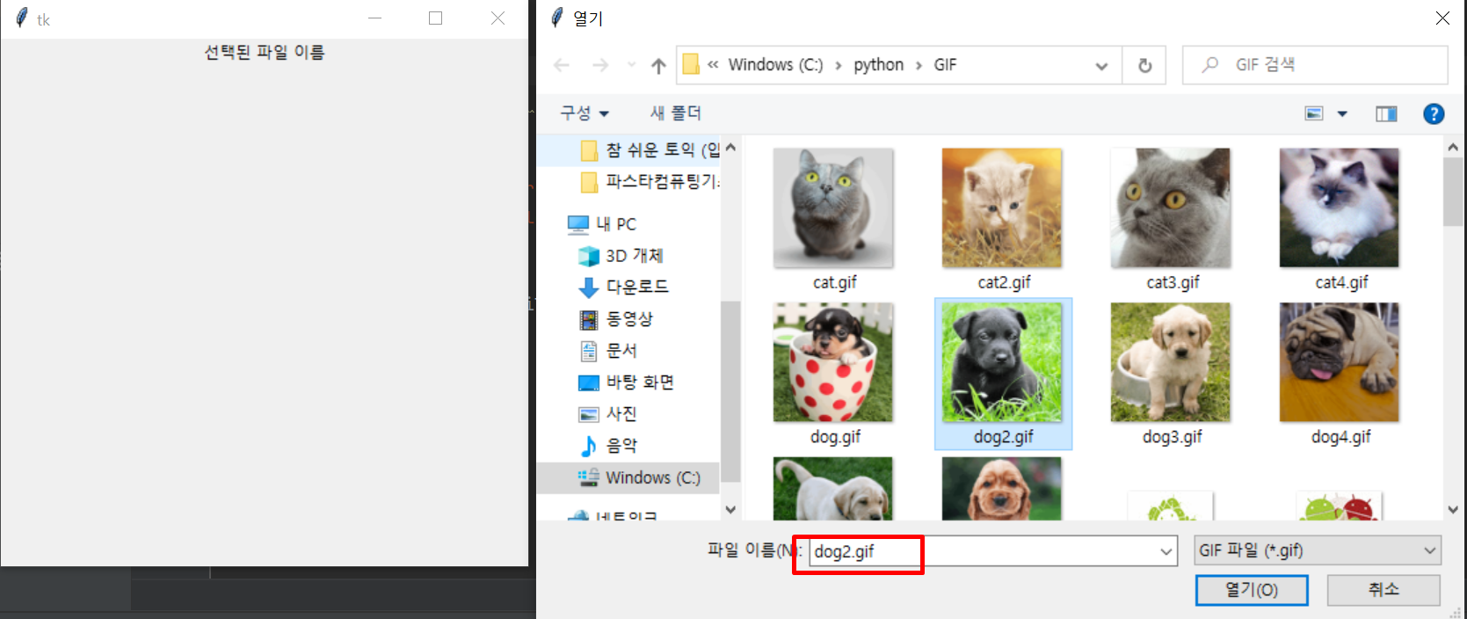1467x619 pixels.
Task: Click the tk feather icon in title bar
Action: (x=22, y=18)
